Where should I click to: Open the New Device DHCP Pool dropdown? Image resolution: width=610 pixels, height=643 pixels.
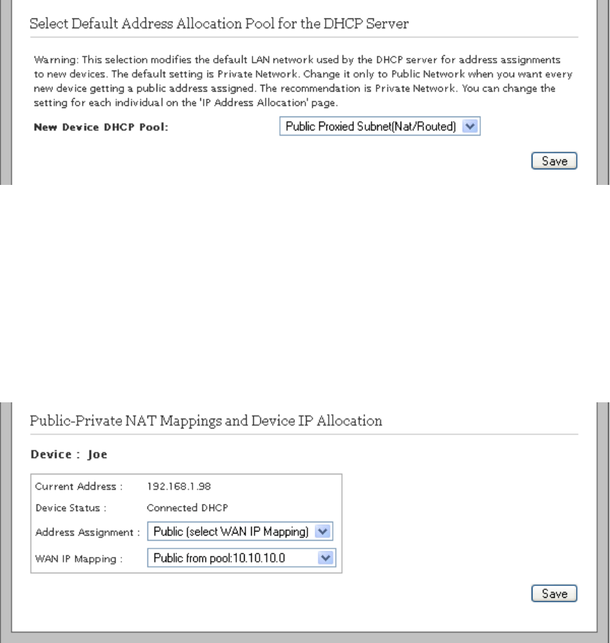pos(380,126)
